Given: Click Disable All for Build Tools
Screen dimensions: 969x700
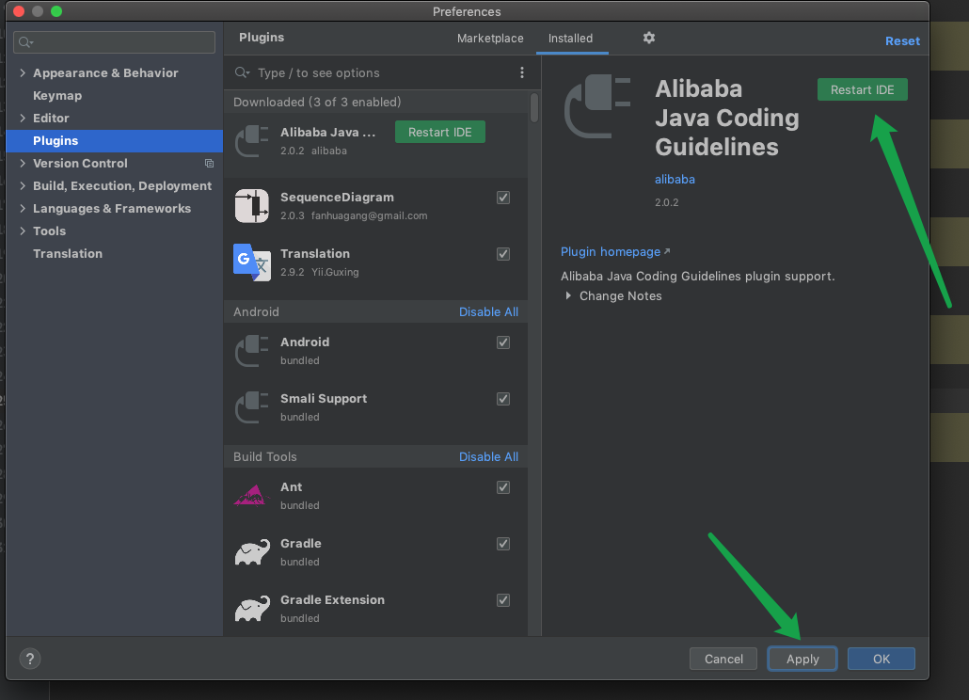Looking at the screenshot, I should 488,456.
